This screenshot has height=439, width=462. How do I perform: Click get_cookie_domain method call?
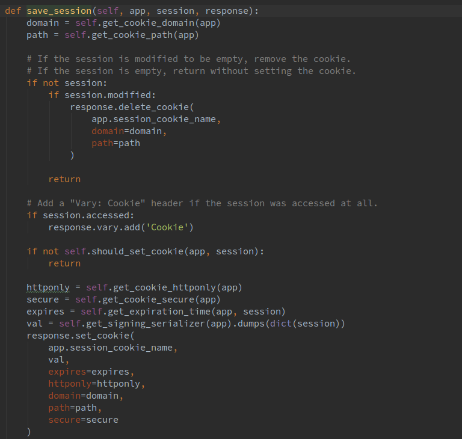coord(148,23)
